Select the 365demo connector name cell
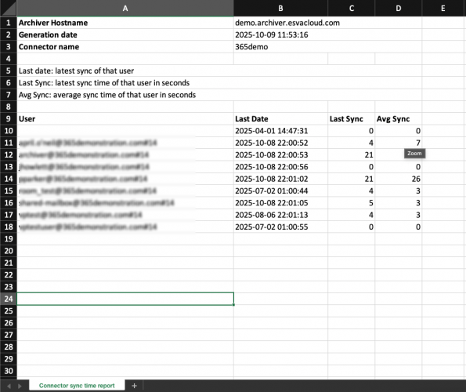Image resolution: width=466 pixels, height=392 pixels. pyautogui.click(x=280, y=47)
